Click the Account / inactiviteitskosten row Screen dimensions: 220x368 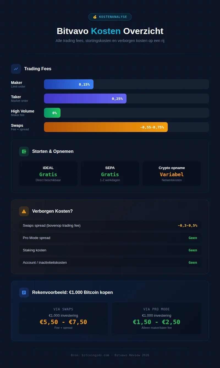coord(110,263)
